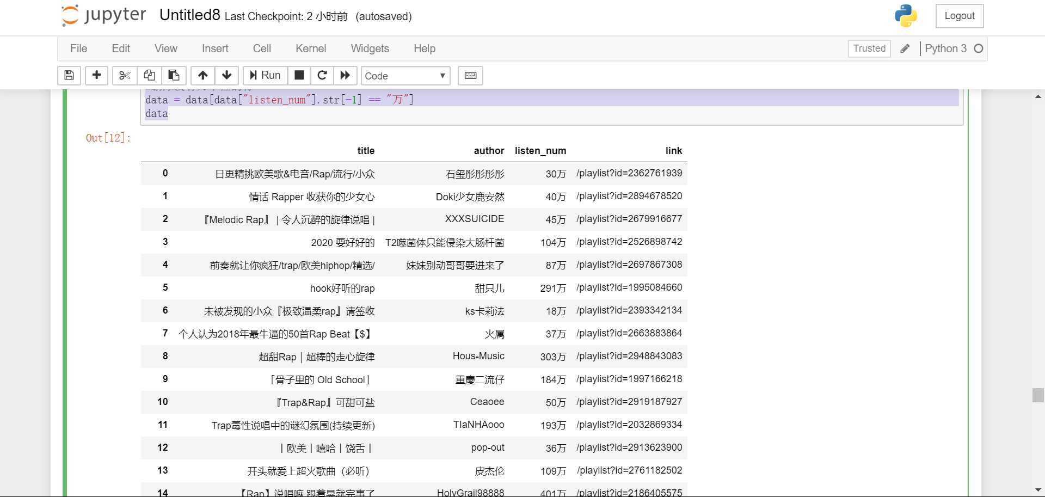Screen dimensions: 1045x497
Task: Click listen_num cell 291万
Action: click(x=553, y=288)
